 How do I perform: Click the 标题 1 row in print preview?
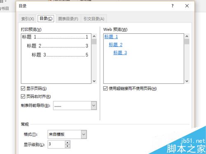pyautogui.click(x=55, y=37)
